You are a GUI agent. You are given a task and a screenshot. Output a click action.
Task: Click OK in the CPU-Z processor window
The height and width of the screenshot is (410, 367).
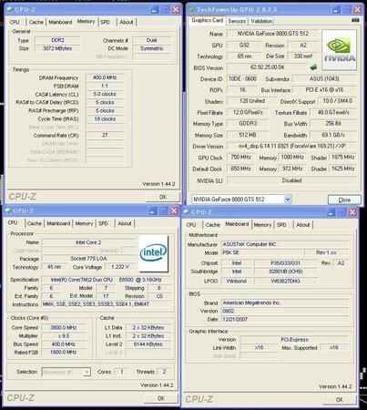point(161,398)
